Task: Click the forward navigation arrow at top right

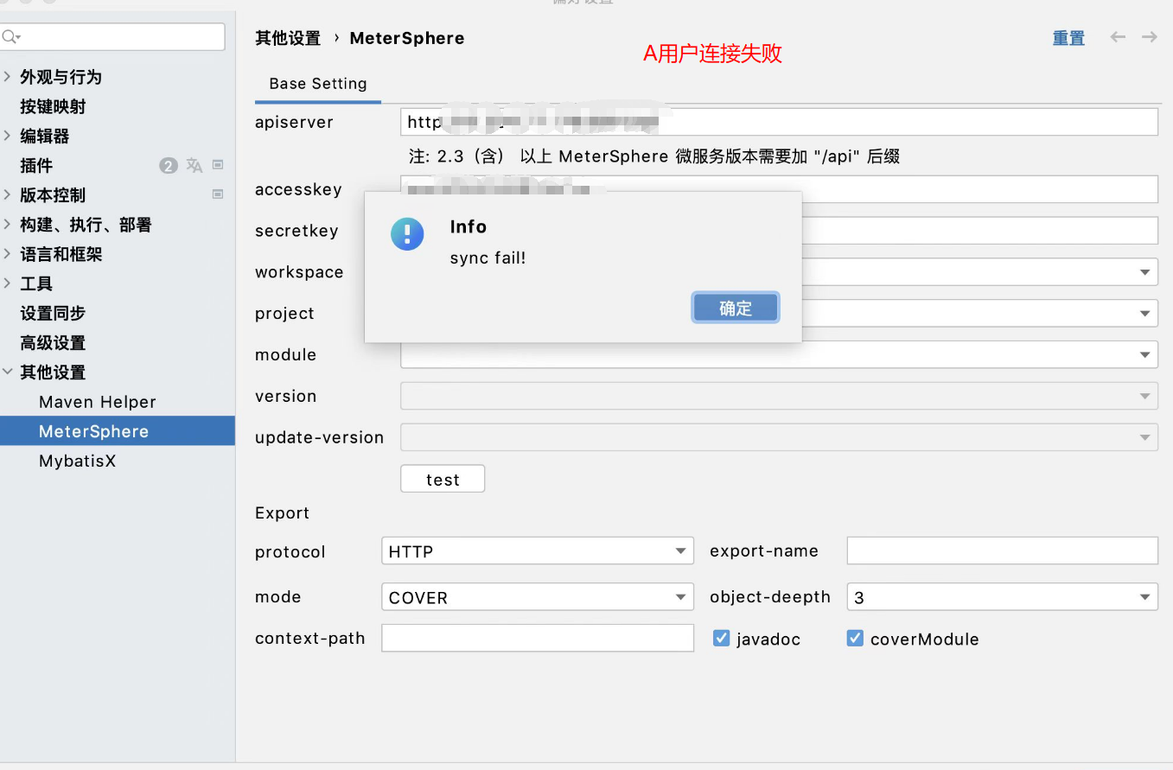Action: [x=1149, y=37]
